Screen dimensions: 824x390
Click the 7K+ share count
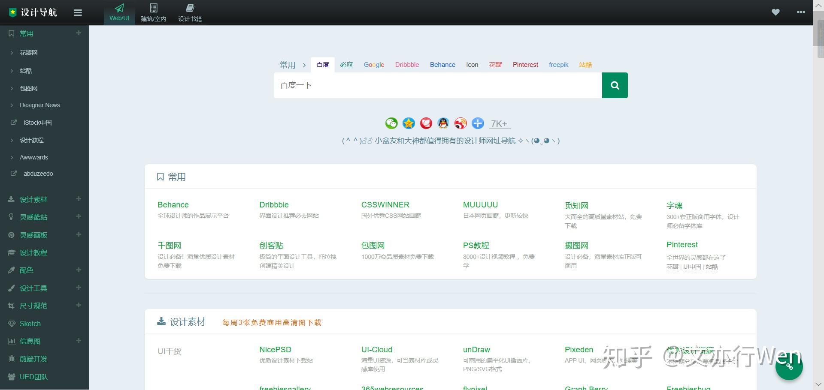coord(500,124)
